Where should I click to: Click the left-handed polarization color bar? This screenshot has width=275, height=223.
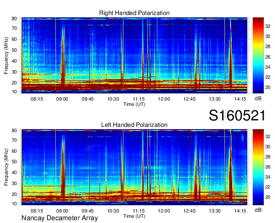click(x=258, y=167)
